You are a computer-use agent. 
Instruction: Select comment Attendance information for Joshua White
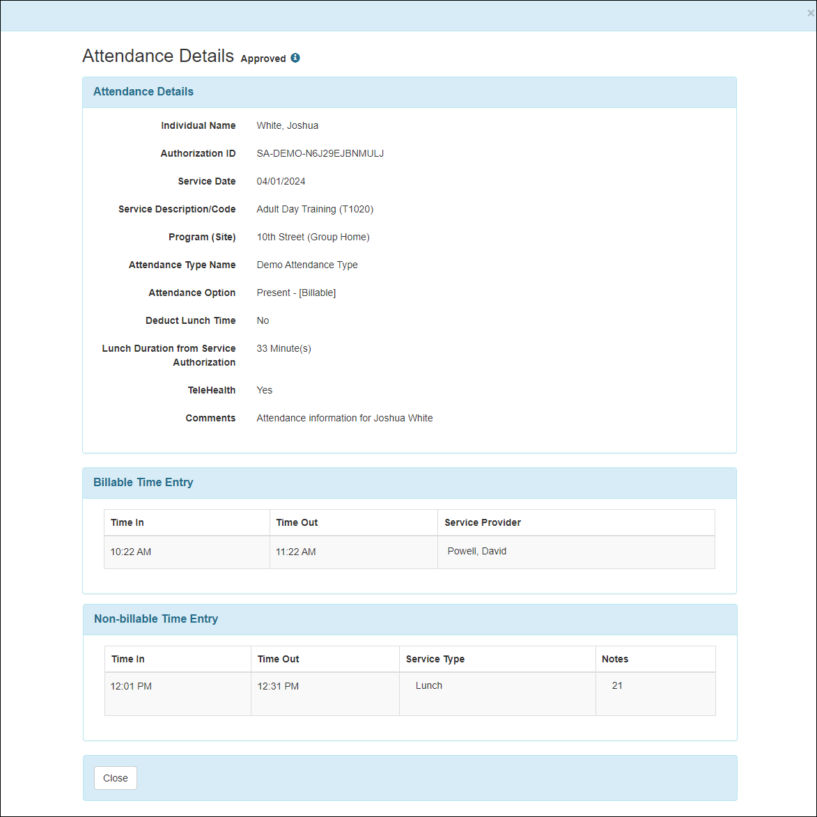(344, 418)
